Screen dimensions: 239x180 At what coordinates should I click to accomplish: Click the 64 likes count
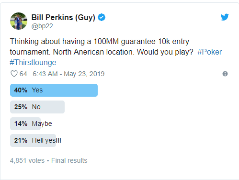23,74
